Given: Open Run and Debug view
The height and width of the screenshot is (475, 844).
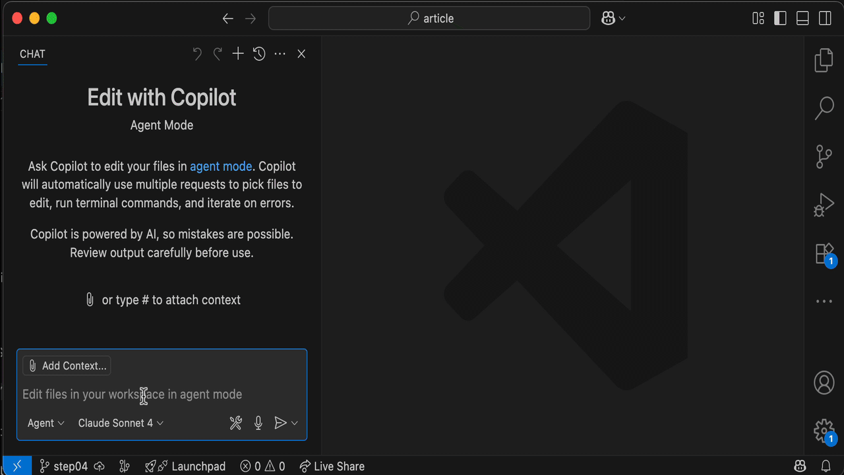Looking at the screenshot, I should [824, 205].
